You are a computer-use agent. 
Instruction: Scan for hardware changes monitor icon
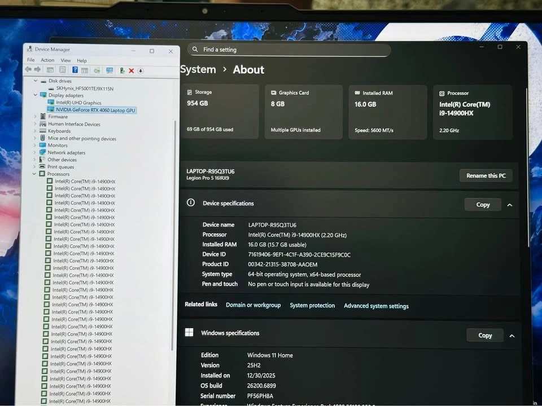tap(110, 70)
